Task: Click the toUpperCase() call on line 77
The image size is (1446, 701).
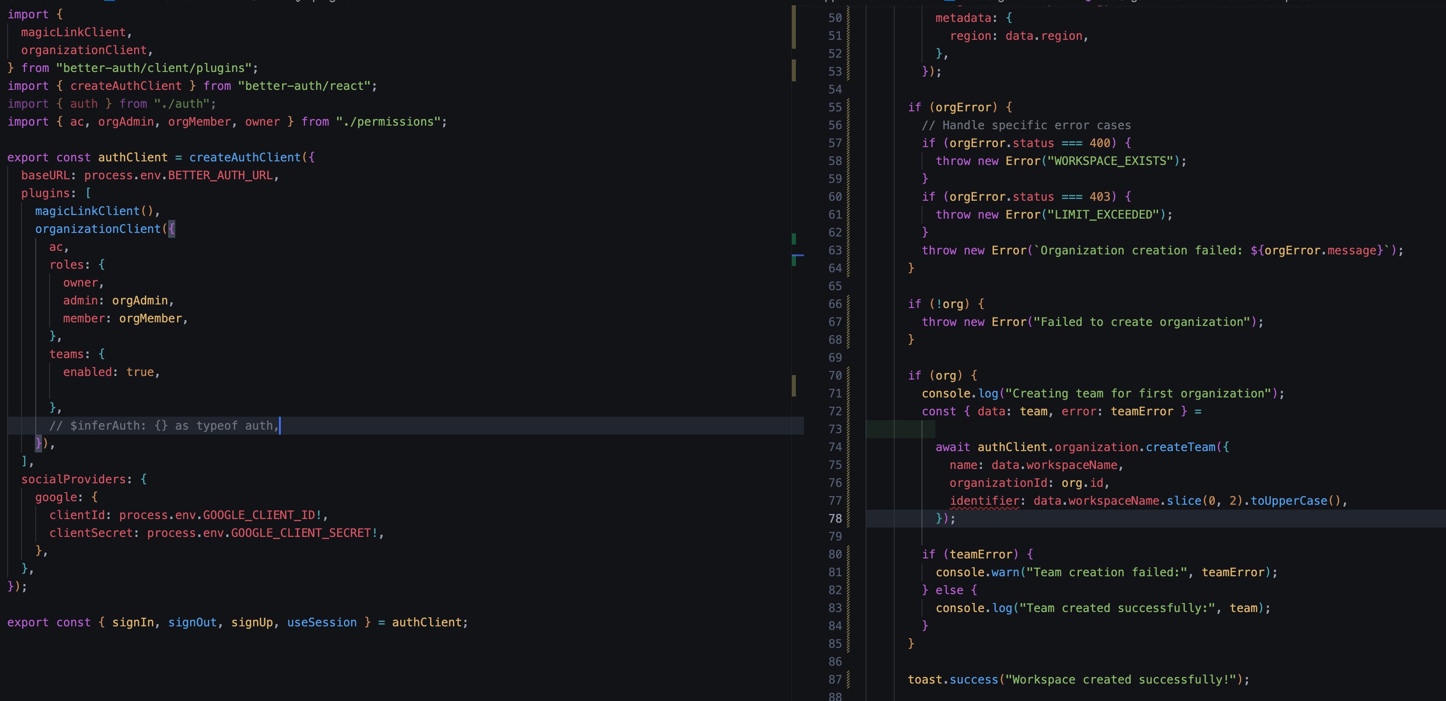Action: pos(1296,501)
